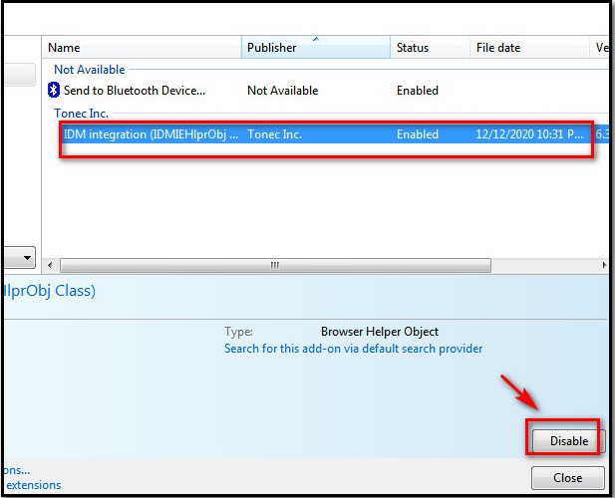This screenshot has height=498, width=615.
Task: Click the horizontal scrollbar thumb
Action: click(x=275, y=265)
